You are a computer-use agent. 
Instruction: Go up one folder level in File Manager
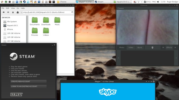click(13, 12)
